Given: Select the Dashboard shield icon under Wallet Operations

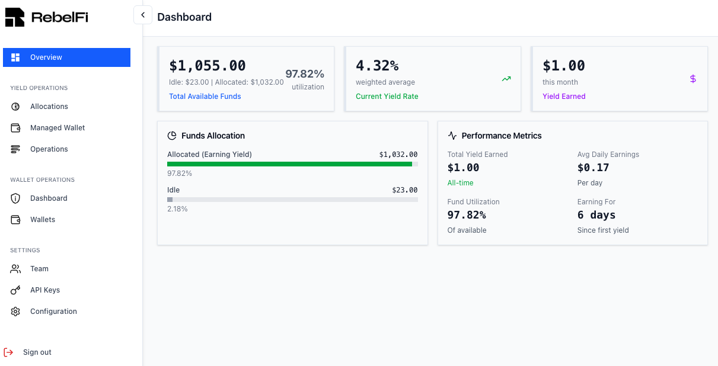Looking at the screenshot, I should (x=15, y=198).
